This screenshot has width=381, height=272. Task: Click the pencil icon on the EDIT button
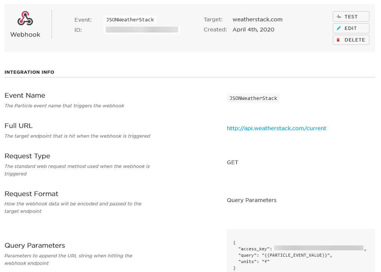pos(339,28)
